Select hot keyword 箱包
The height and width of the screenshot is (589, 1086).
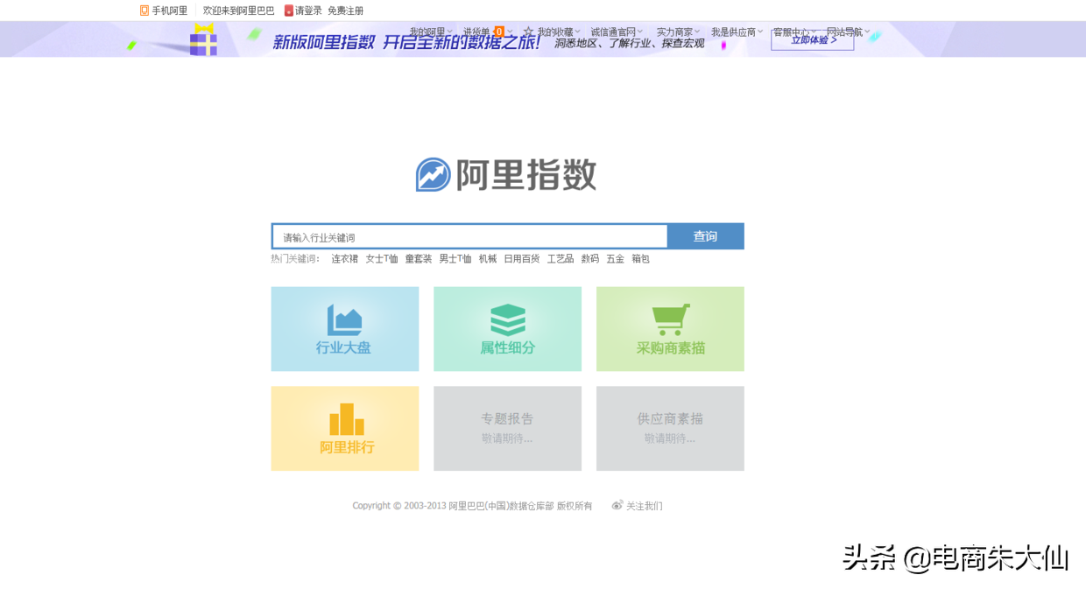641,259
